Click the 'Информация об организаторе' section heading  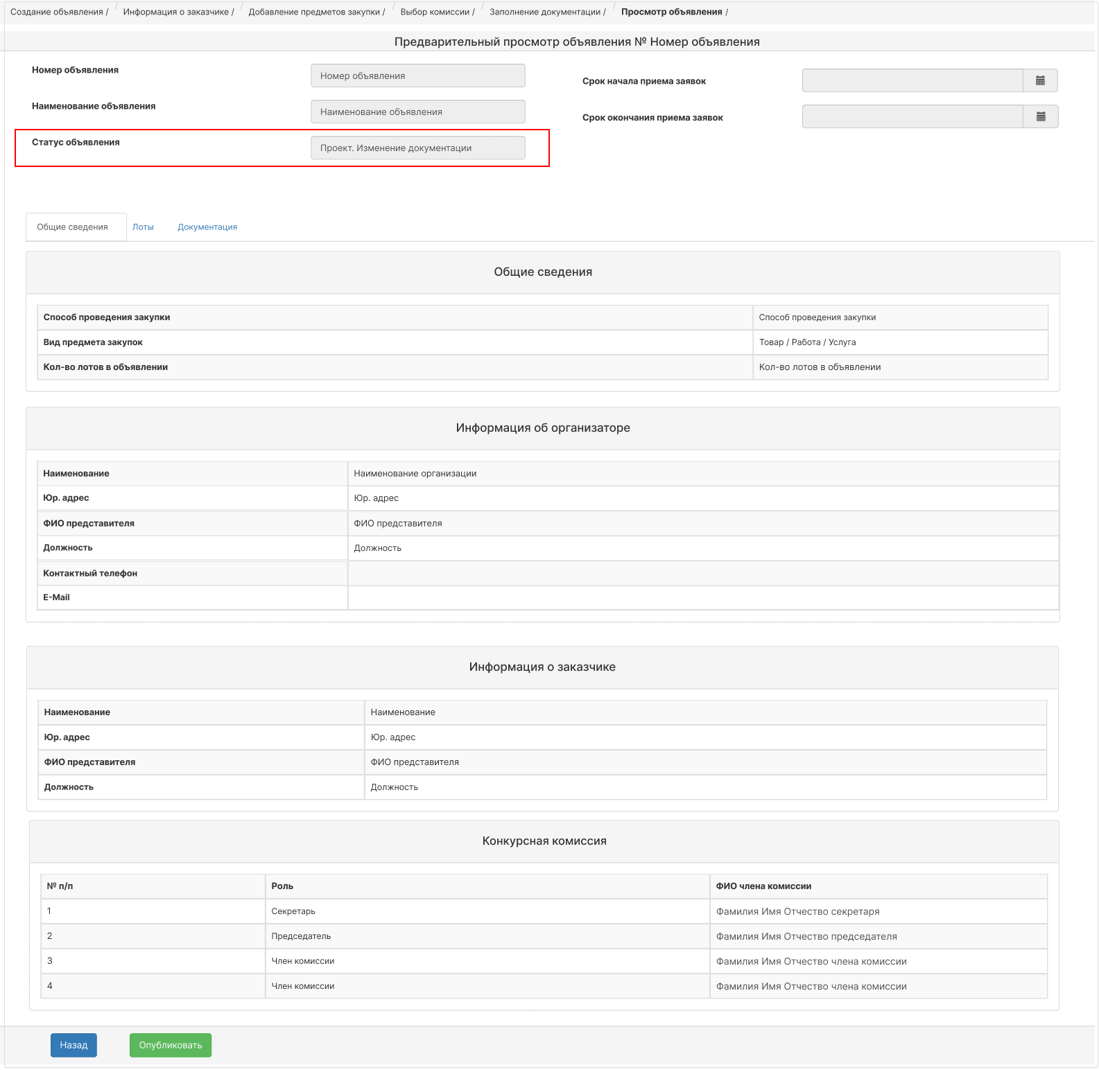click(x=543, y=428)
